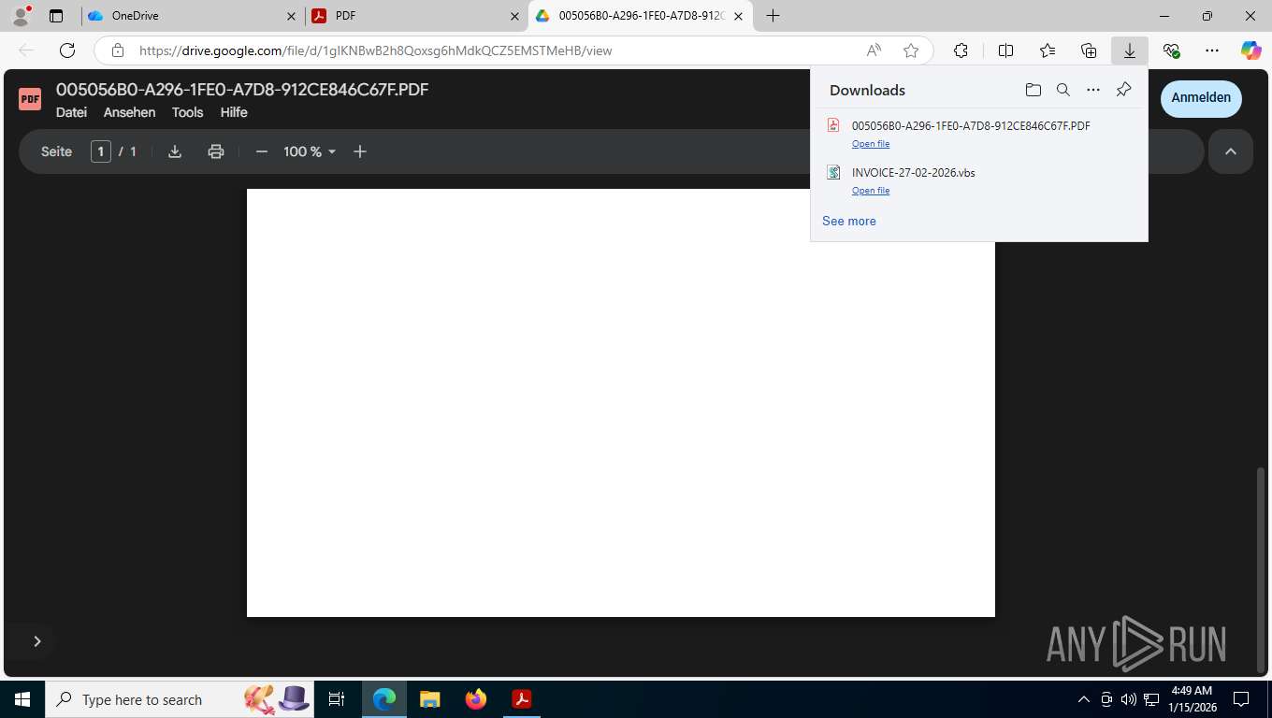Image resolution: width=1272 pixels, height=718 pixels.
Task: Click the taskbar search box
Action: tap(181, 699)
